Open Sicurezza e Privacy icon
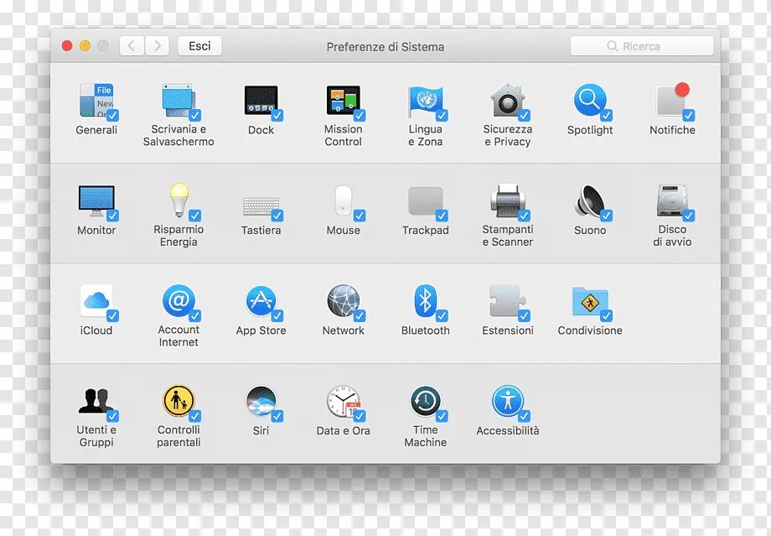The width and height of the screenshot is (771, 536). coord(508,101)
